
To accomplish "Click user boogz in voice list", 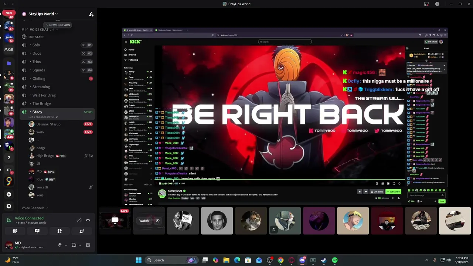I will (x=41, y=148).
